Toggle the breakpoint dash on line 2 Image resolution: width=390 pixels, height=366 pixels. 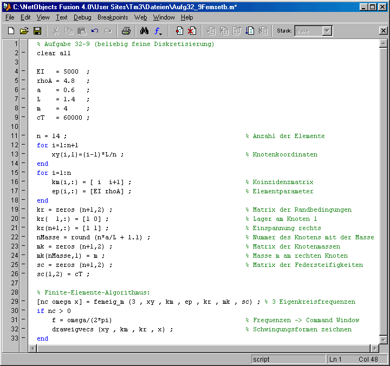(23, 53)
